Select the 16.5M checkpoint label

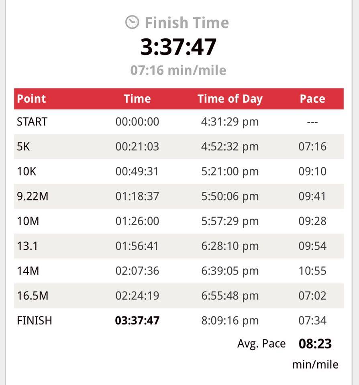pos(33,296)
